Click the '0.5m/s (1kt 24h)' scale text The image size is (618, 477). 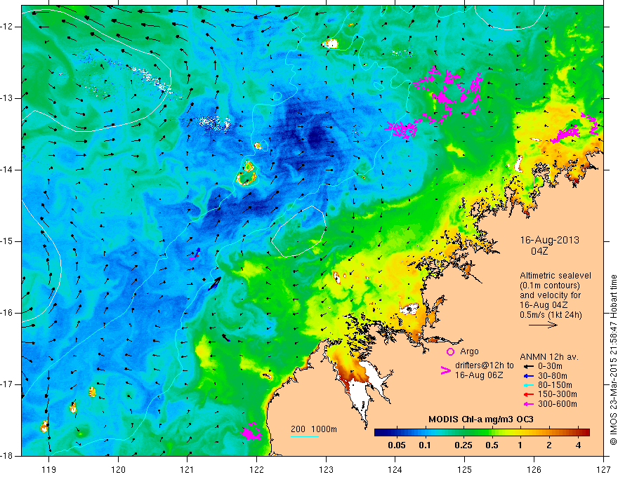click(551, 315)
